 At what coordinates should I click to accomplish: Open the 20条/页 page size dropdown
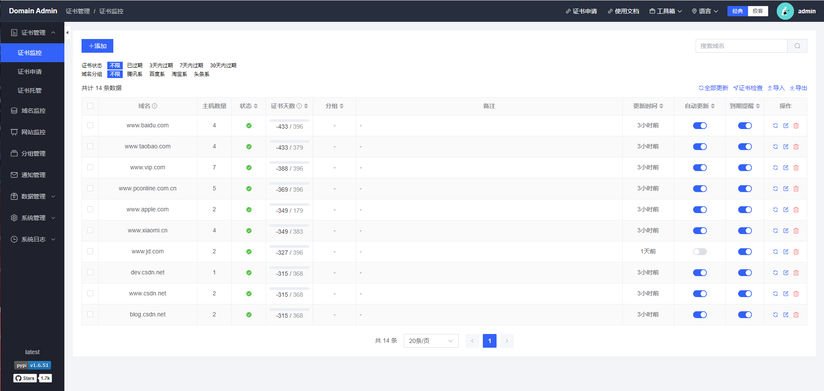click(x=431, y=341)
